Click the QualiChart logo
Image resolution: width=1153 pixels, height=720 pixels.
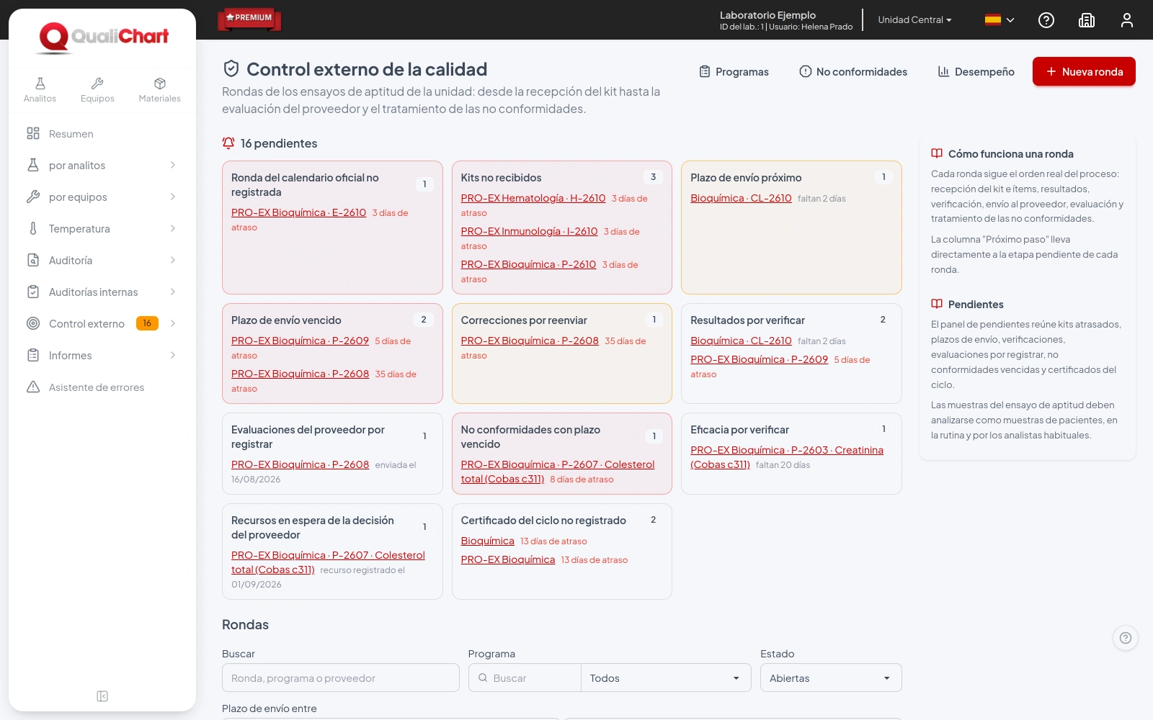102,37
